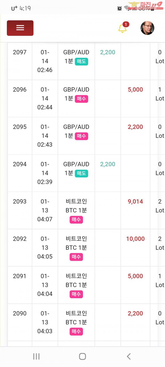Tap the 매수 tag on order 2091
Screen dimensions: 165x367
tap(76, 294)
